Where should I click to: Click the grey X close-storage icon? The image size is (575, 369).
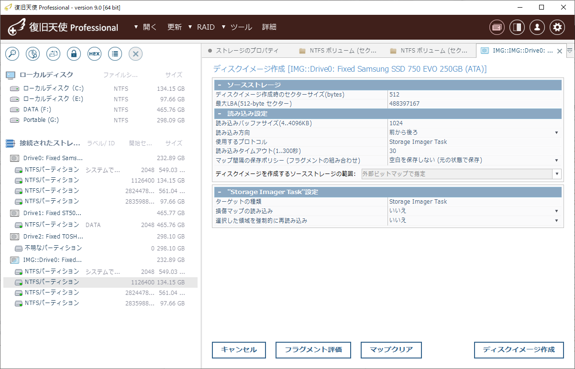tap(135, 54)
